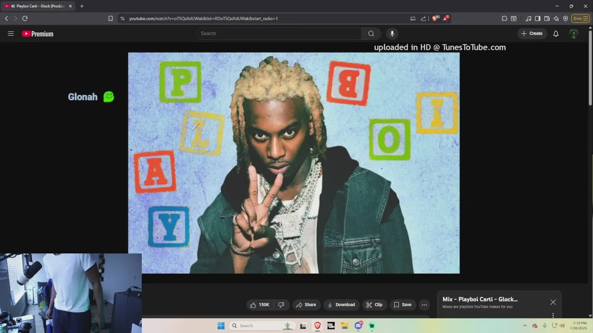Open media control music-note icon
Image resolution: width=593 pixels, height=333 pixels.
pyautogui.click(x=529, y=18)
